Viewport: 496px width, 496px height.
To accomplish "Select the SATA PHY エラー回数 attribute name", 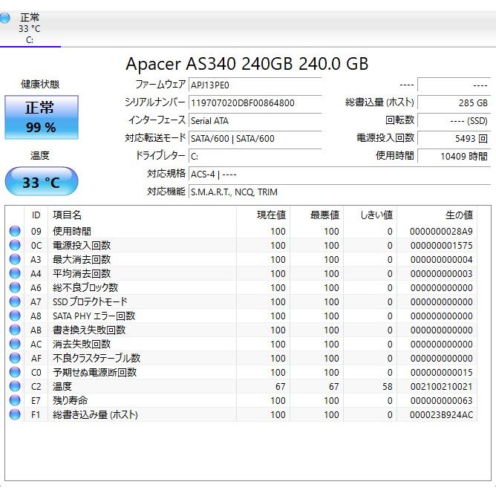I will coord(94,316).
